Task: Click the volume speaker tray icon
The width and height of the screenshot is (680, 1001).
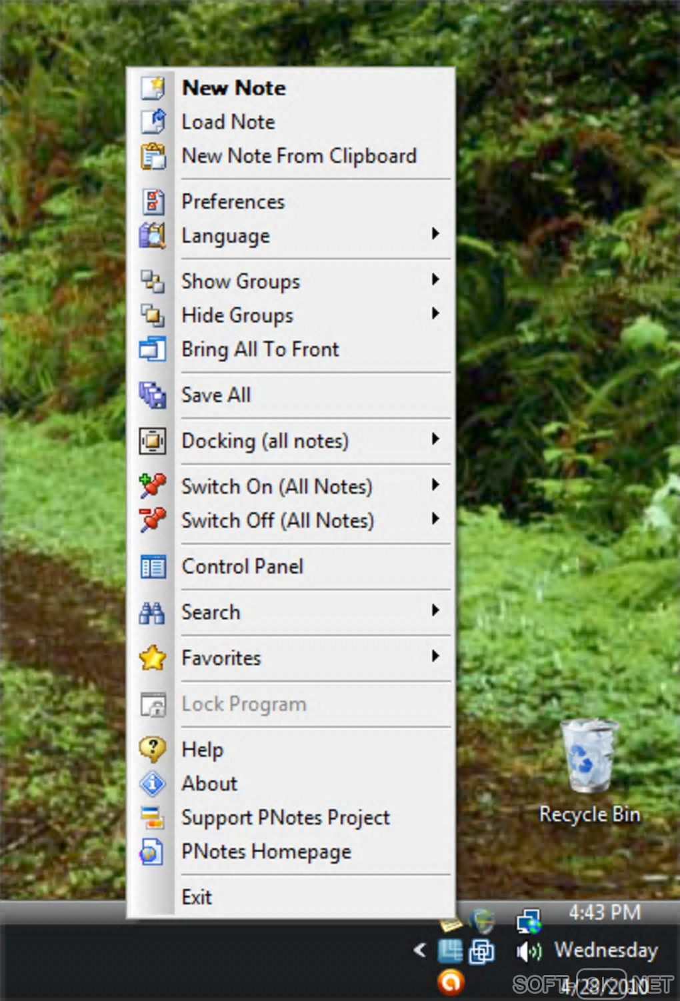Action: tap(529, 951)
